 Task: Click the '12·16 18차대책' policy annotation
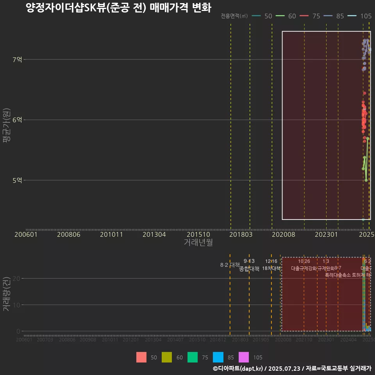click(271, 265)
